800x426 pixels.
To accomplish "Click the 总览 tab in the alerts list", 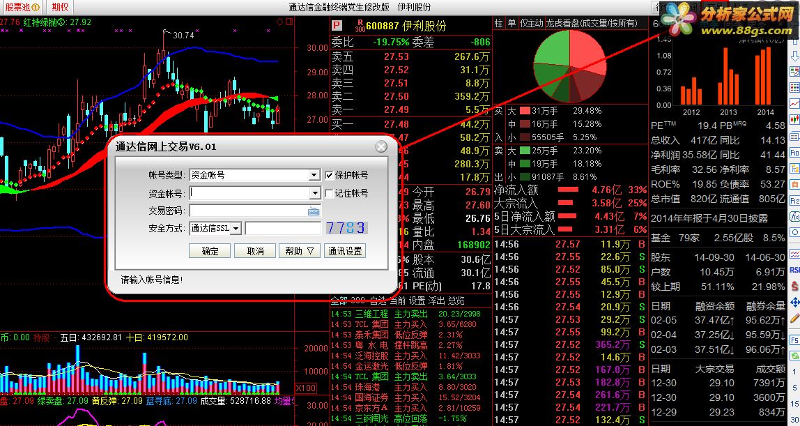I will 456,301.
